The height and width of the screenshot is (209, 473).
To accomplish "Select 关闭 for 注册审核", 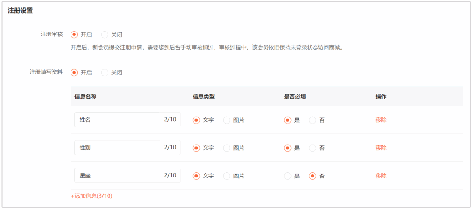I will tap(105, 35).
